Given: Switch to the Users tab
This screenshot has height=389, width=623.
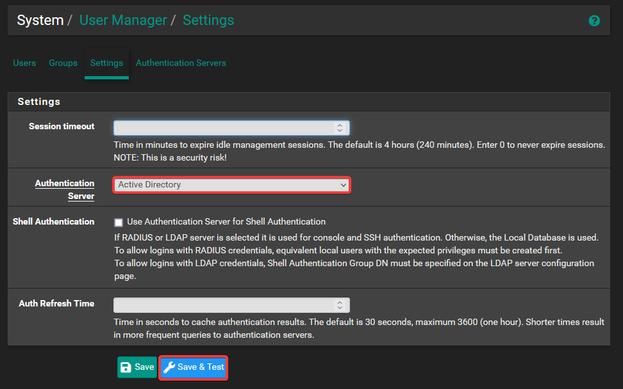Looking at the screenshot, I should pos(24,63).
